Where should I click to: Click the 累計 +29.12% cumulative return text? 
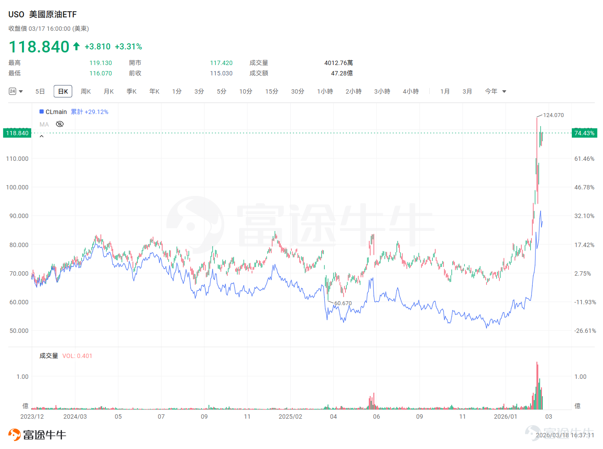point(90,112)
